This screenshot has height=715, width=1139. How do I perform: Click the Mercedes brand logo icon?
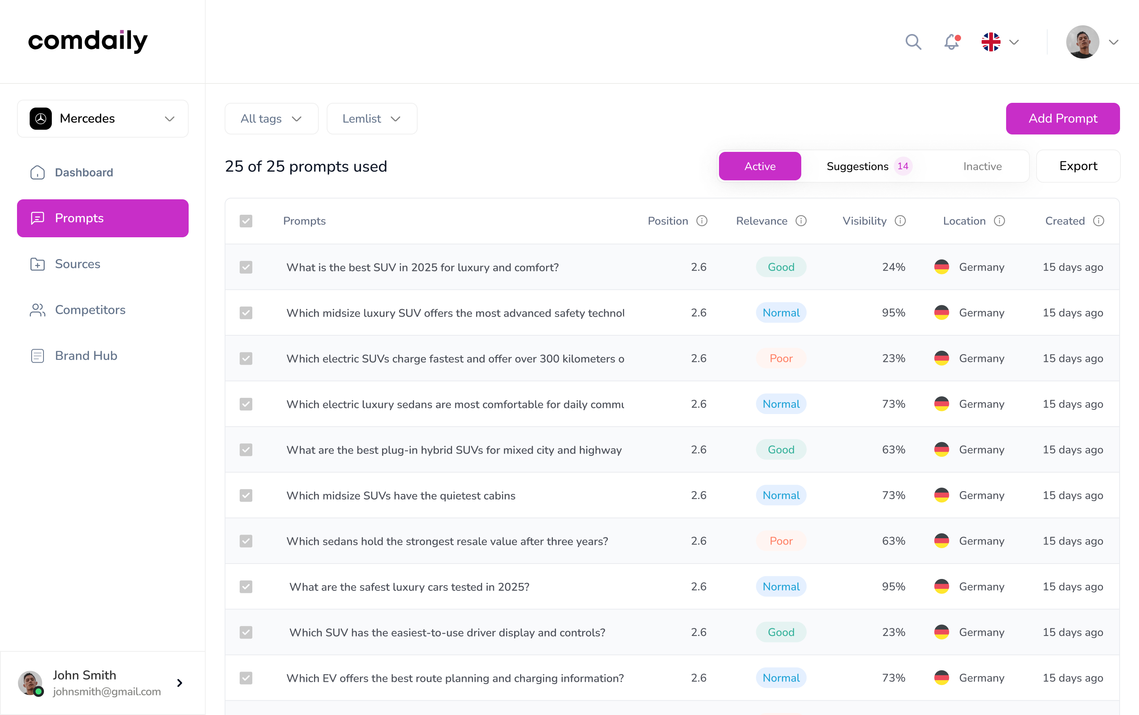click(x=41, y=119)
